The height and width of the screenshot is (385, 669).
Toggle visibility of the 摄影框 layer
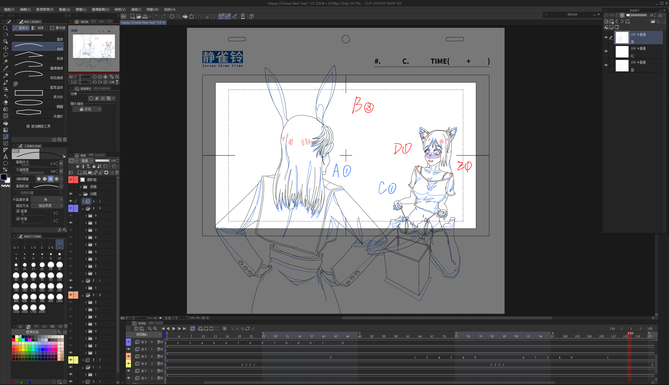71,180
